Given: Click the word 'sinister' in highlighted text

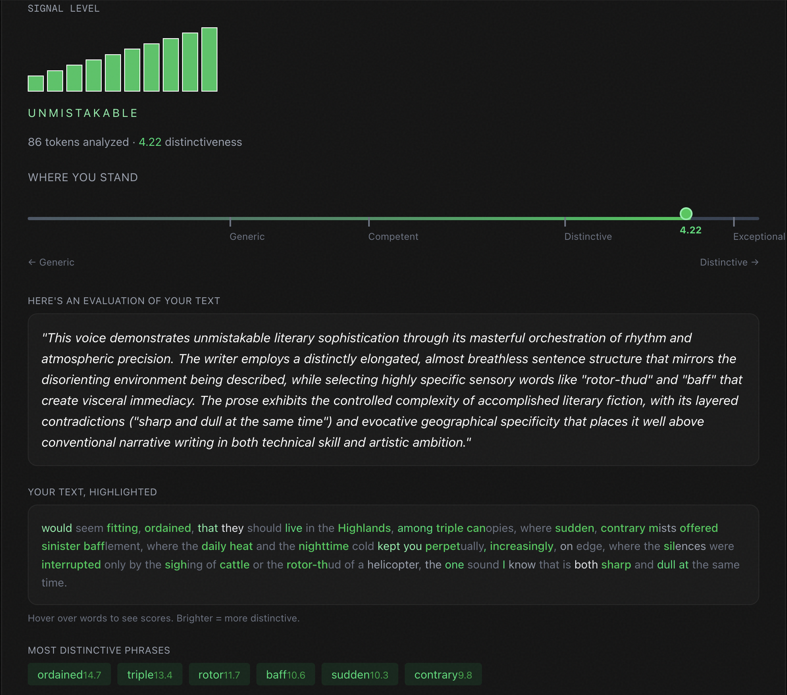Looking at the screenshot, I should pyautogui.click(x=61, y=546).
